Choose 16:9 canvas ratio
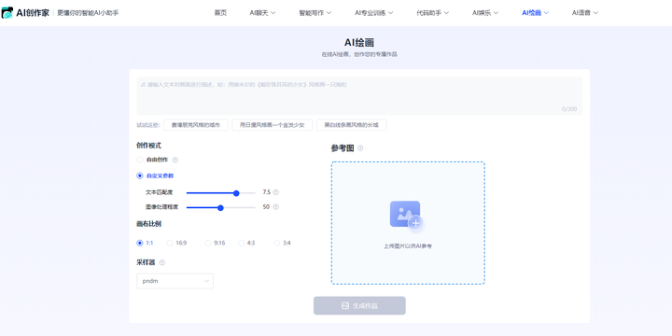The image size is (672, 336). [170, 243]
